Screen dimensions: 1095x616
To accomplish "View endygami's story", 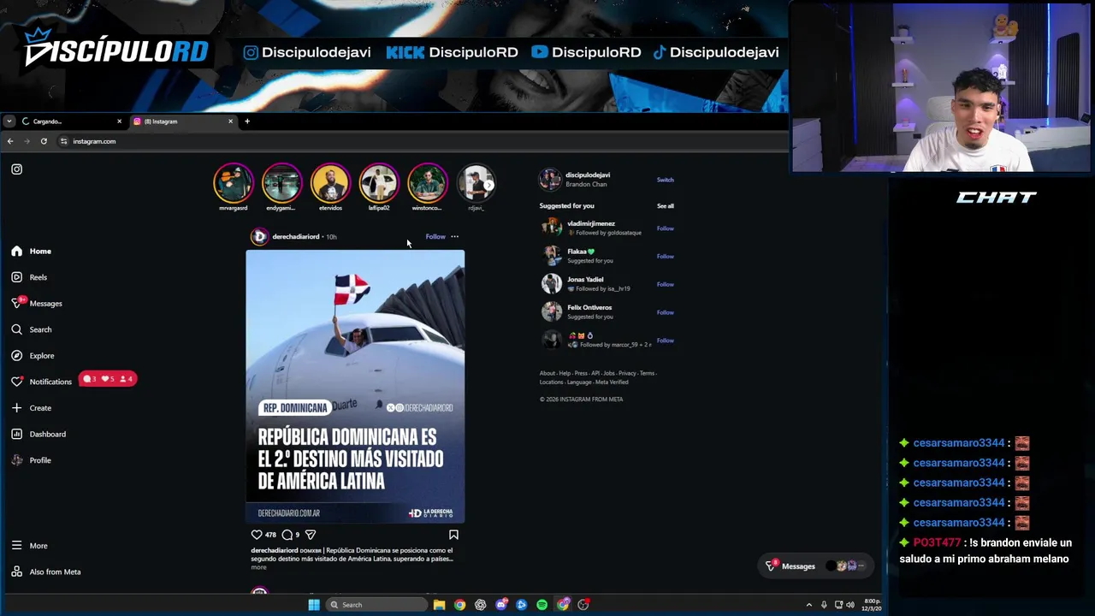I will pyautogui.click(x=281, y=183).
